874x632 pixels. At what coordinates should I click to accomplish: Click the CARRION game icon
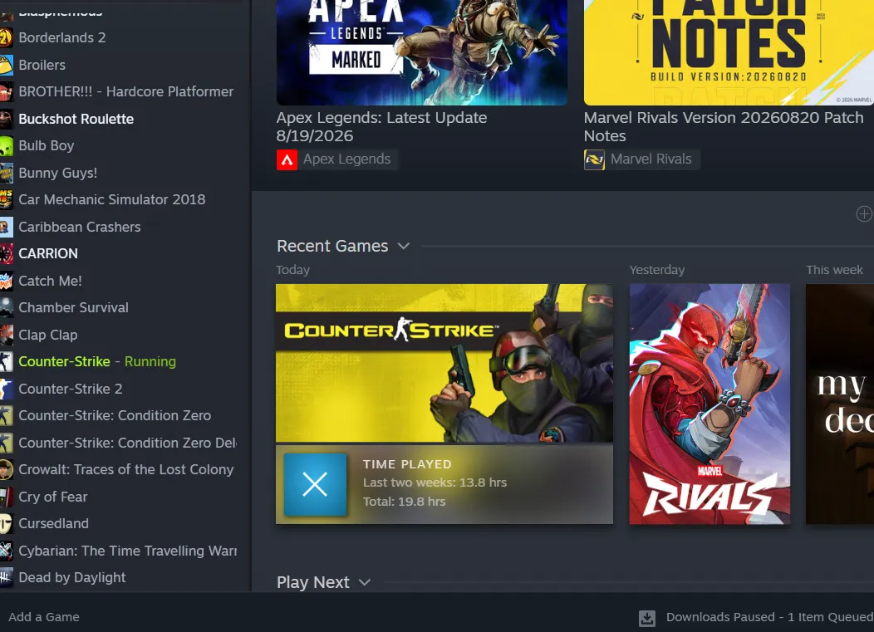(x=6, y=254)
